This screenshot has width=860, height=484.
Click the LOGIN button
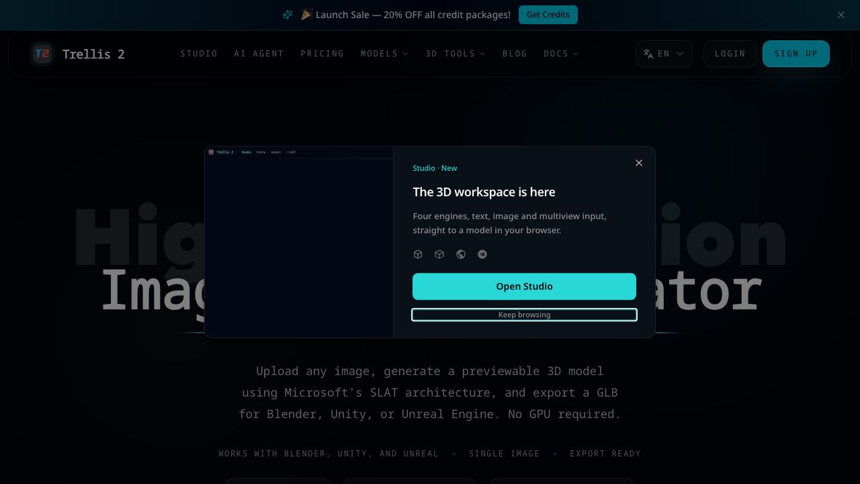click(730, 54)
